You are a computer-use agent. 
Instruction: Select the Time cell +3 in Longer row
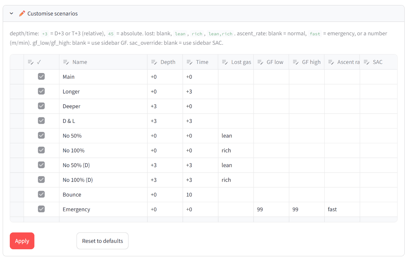(200, 91)
